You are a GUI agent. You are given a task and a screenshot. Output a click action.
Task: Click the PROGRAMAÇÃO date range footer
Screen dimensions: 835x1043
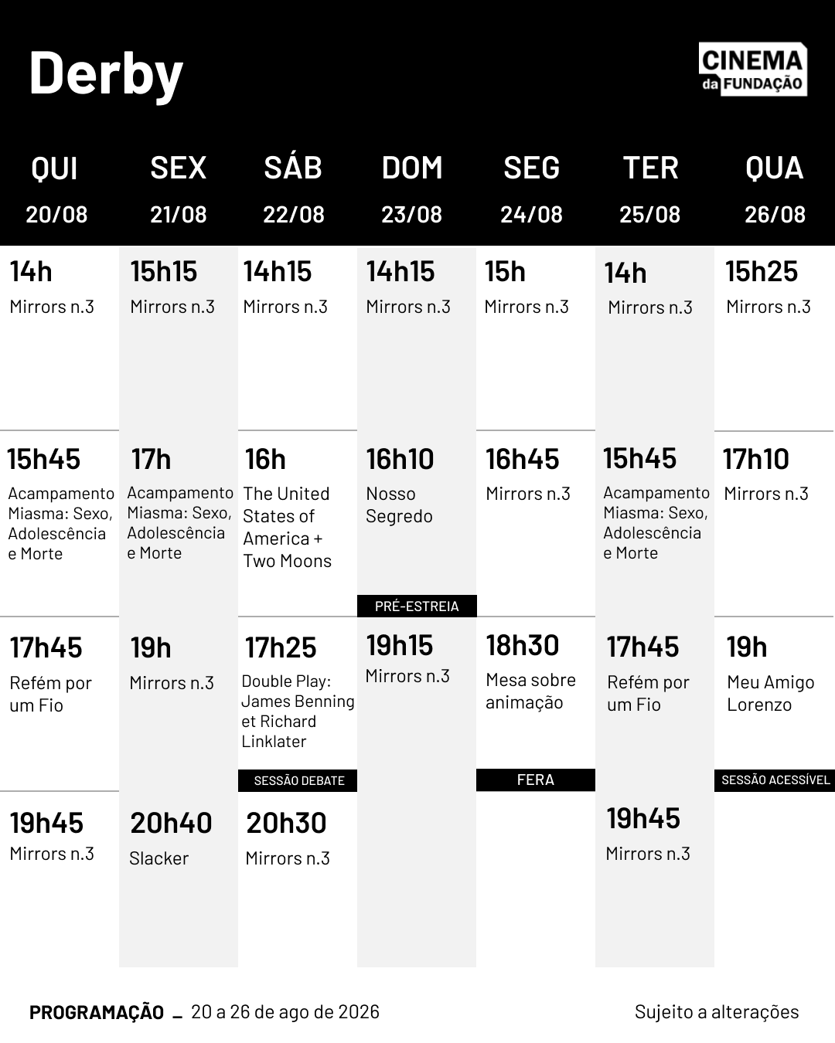205,1012
